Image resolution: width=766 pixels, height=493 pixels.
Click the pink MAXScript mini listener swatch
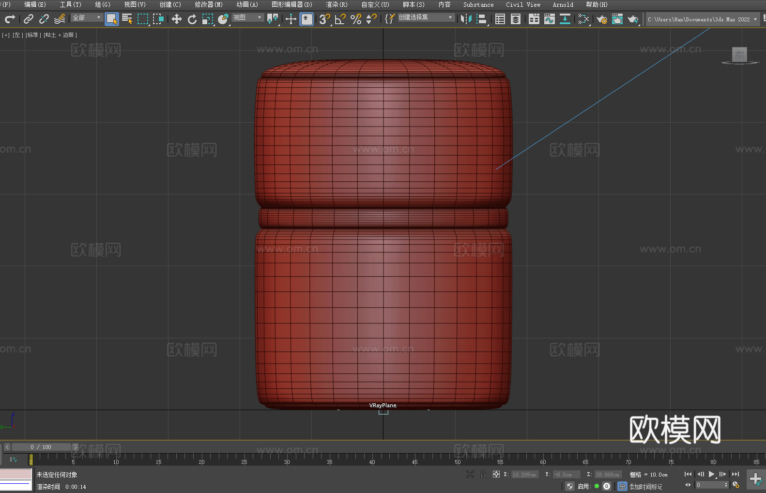tap(16, 474)
